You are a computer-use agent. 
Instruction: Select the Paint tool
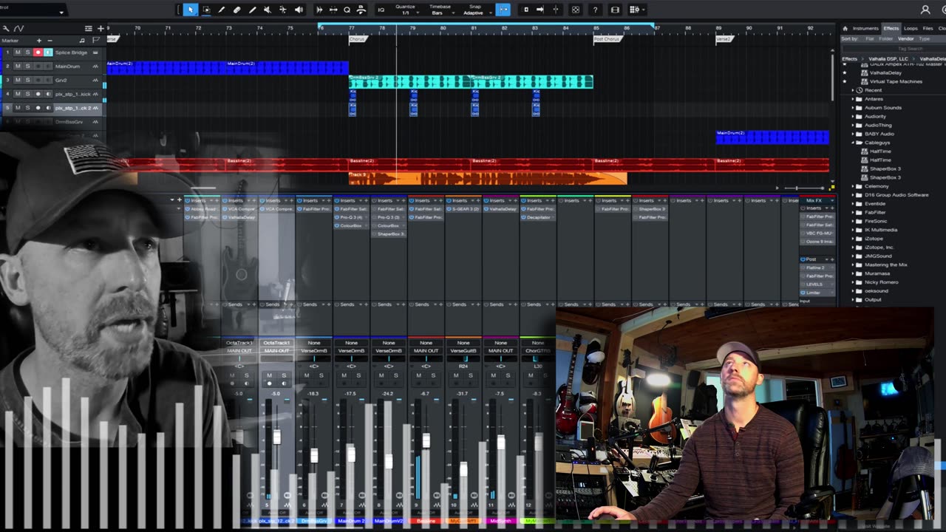pyautogui.click(x=252, y=10)
